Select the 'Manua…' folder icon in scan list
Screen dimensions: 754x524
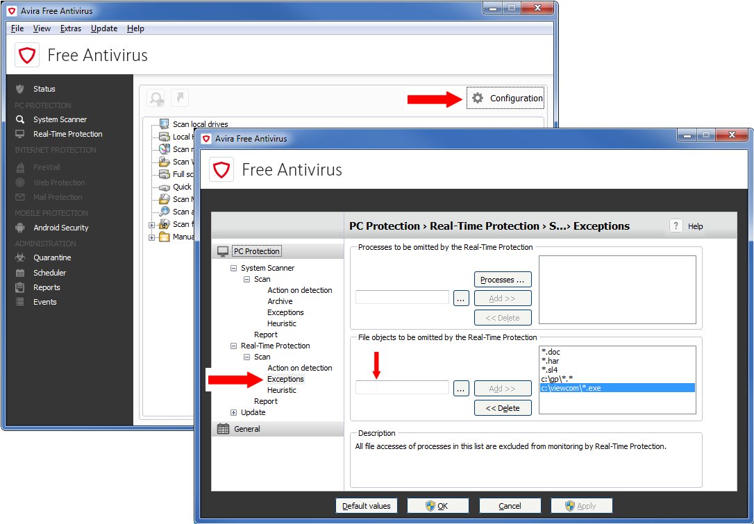[165, 237]
